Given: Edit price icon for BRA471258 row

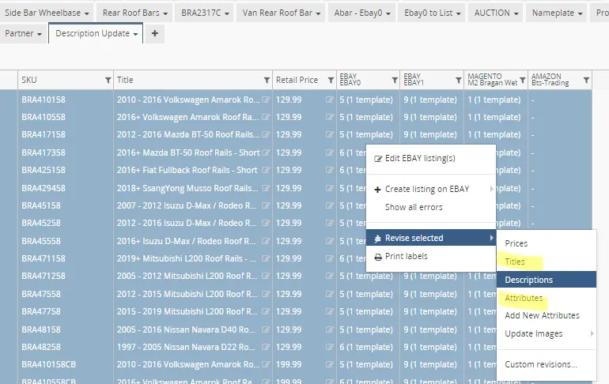Looking at the screenshot, I should (x=329, y=277).
